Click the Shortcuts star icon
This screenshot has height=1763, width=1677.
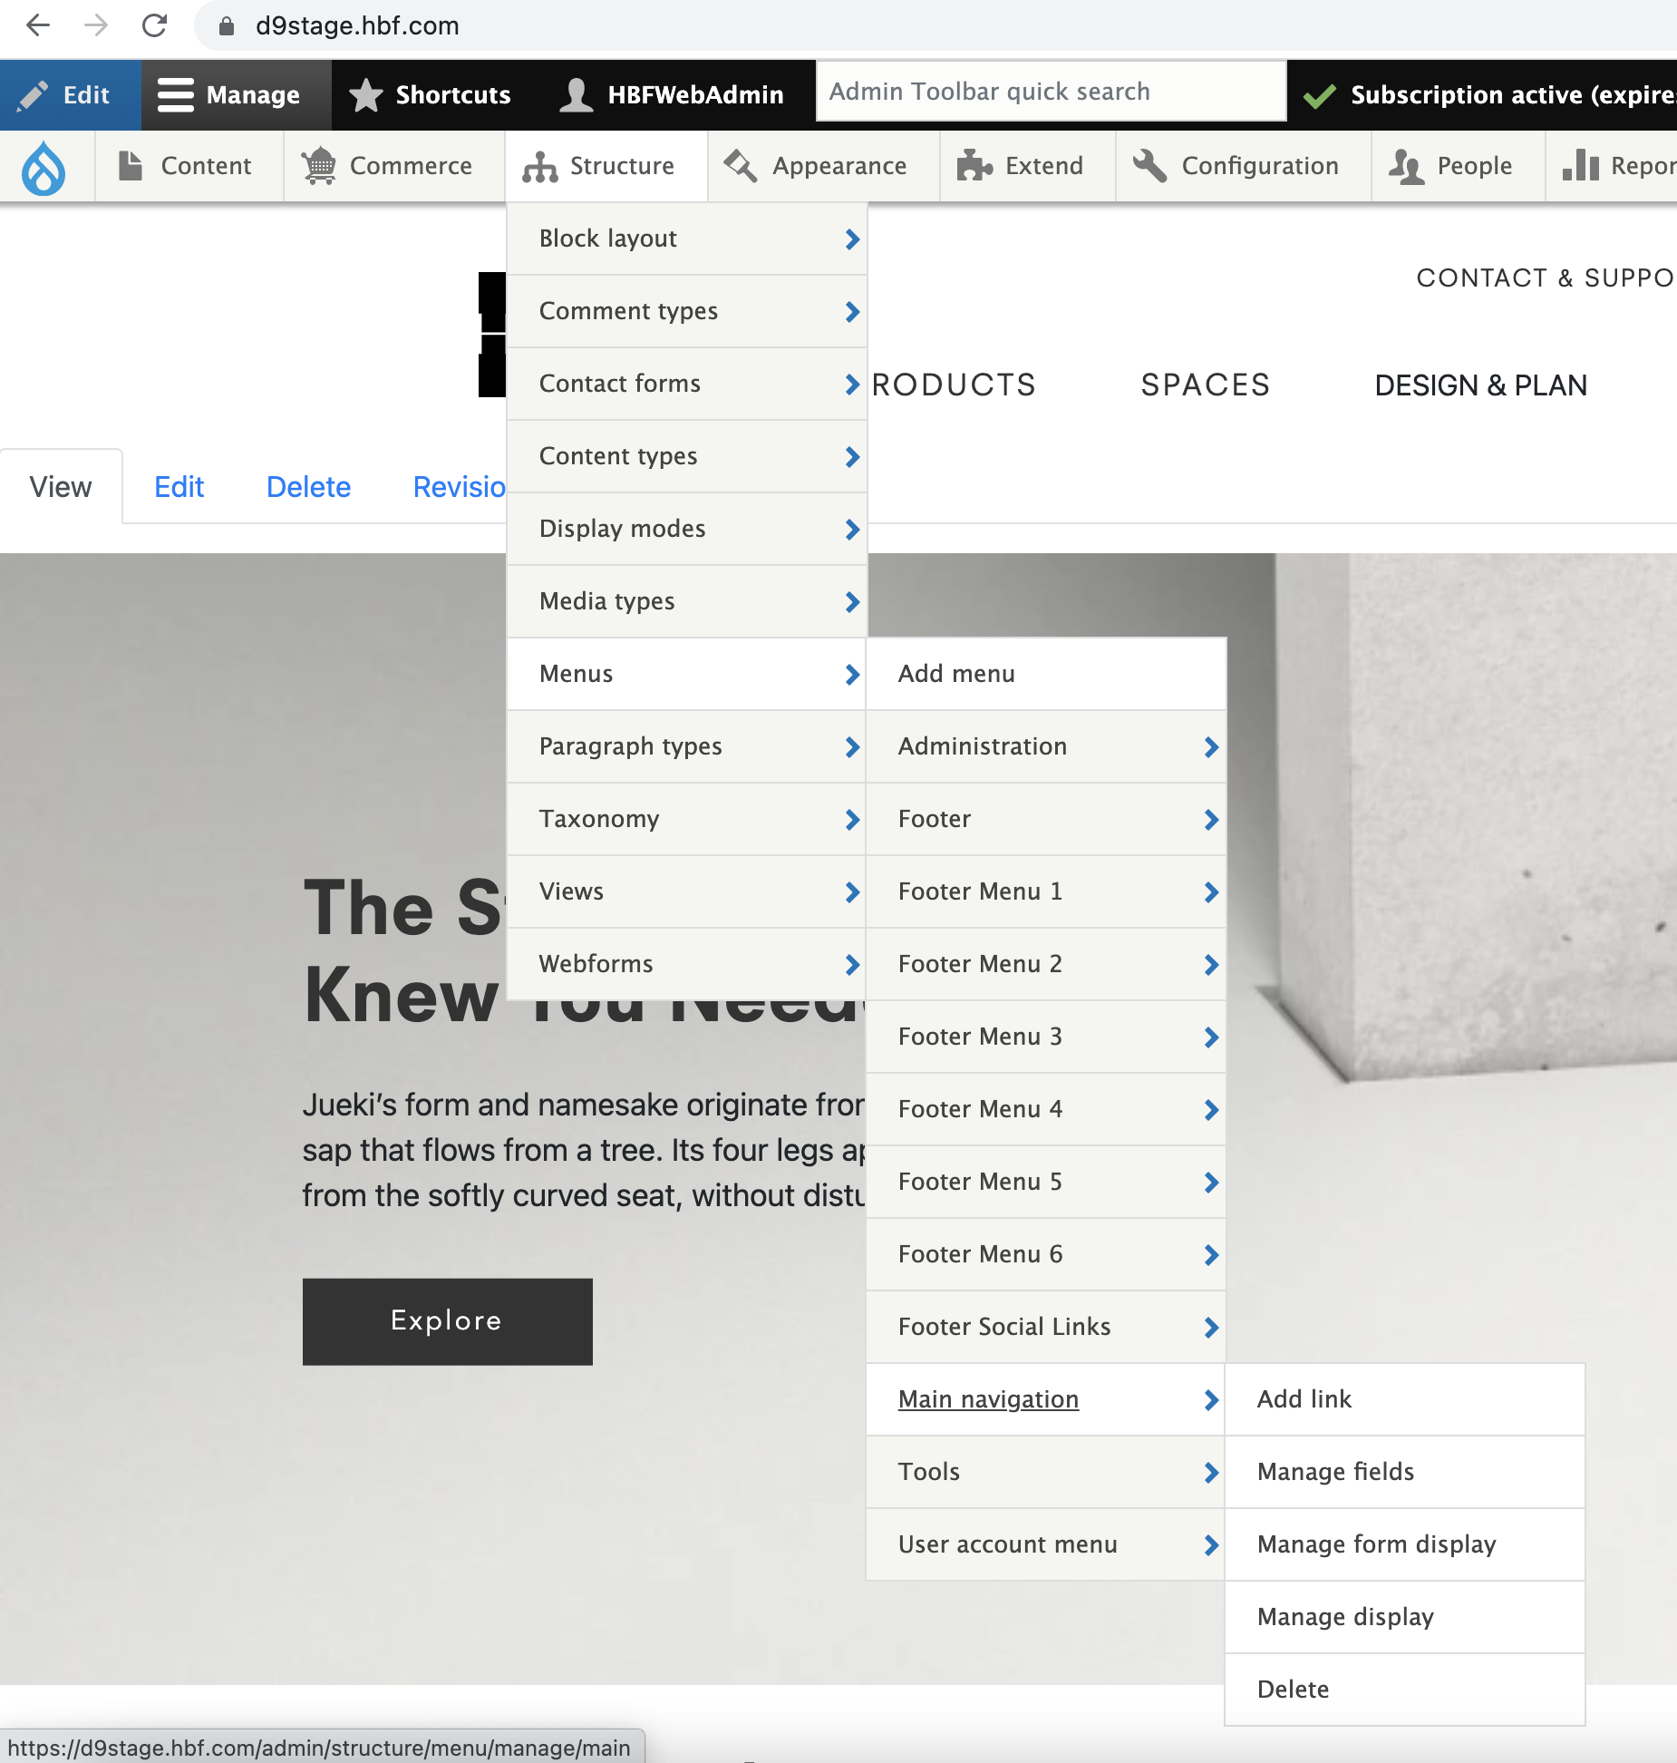pos(365,95)
